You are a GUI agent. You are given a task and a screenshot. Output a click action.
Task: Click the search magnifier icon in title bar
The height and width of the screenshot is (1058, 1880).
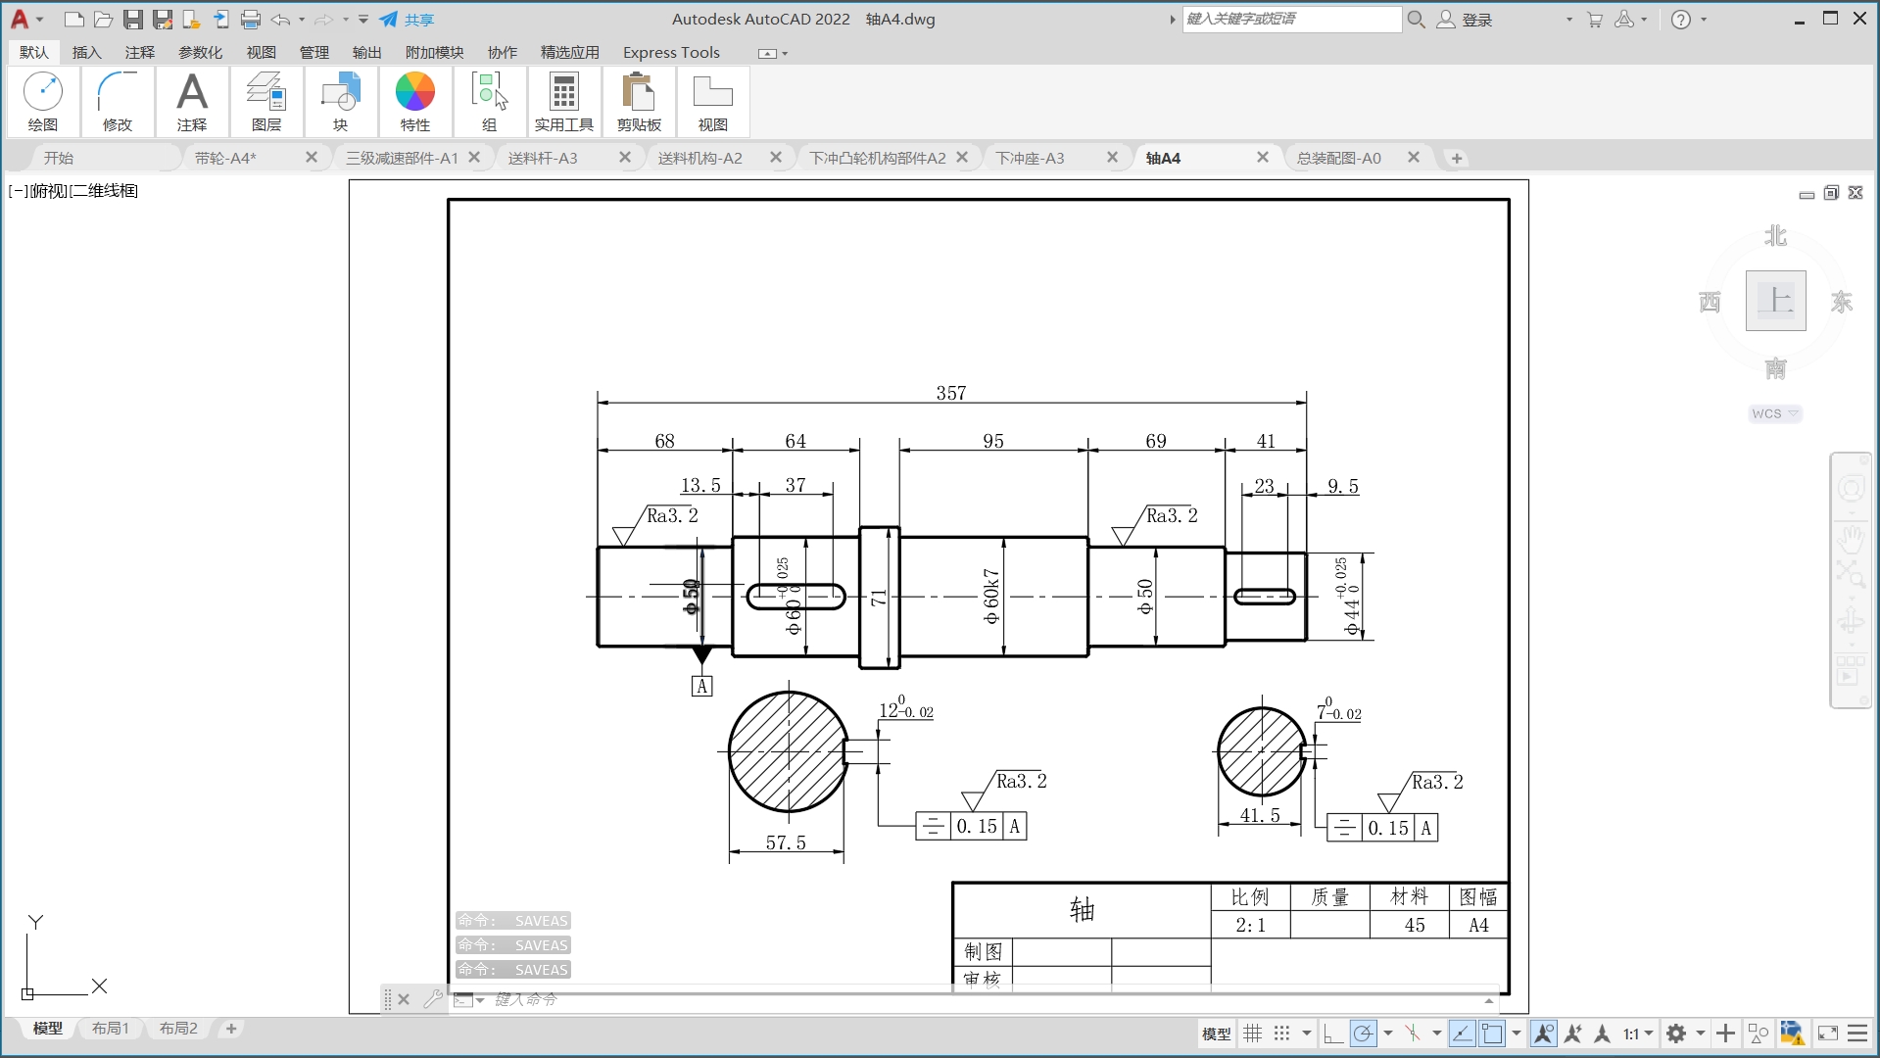tap(1416, 20)
